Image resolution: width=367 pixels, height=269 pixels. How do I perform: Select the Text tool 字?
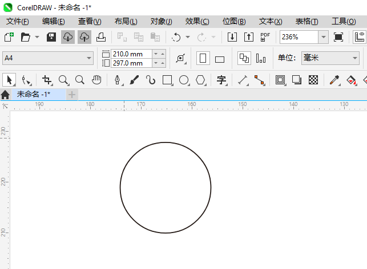221,80
